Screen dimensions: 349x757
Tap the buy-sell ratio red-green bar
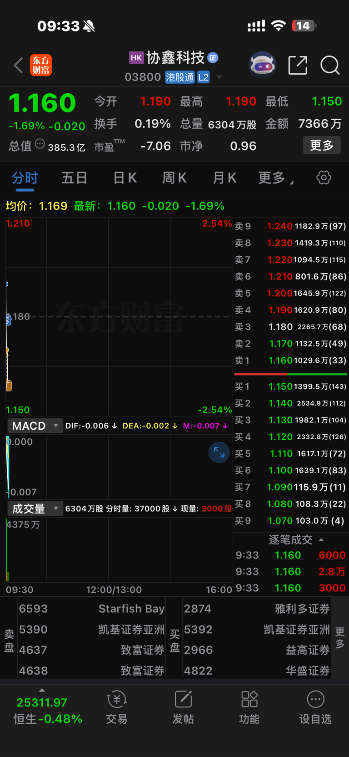click(x=291, y=374)
